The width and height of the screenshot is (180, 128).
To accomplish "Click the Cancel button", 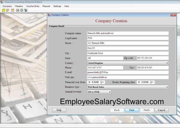I will 162,110.
